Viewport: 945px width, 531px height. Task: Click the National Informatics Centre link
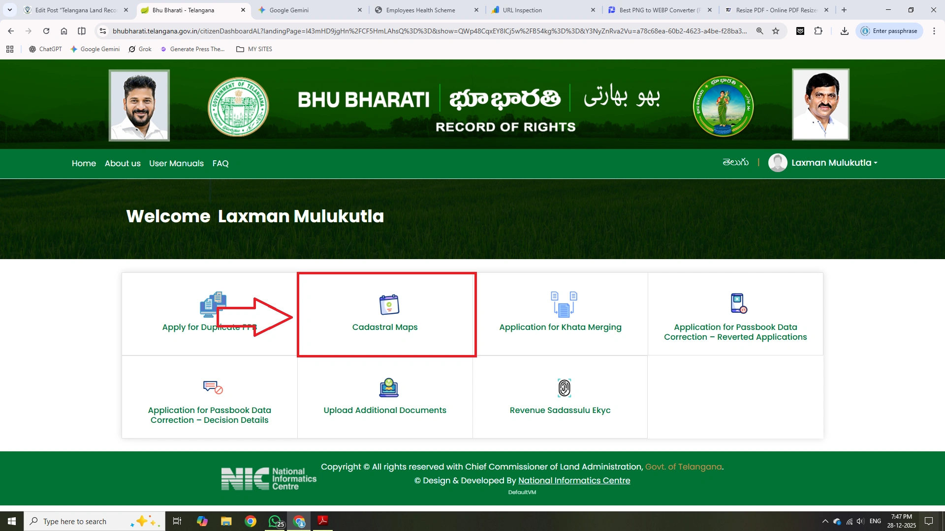574,480
